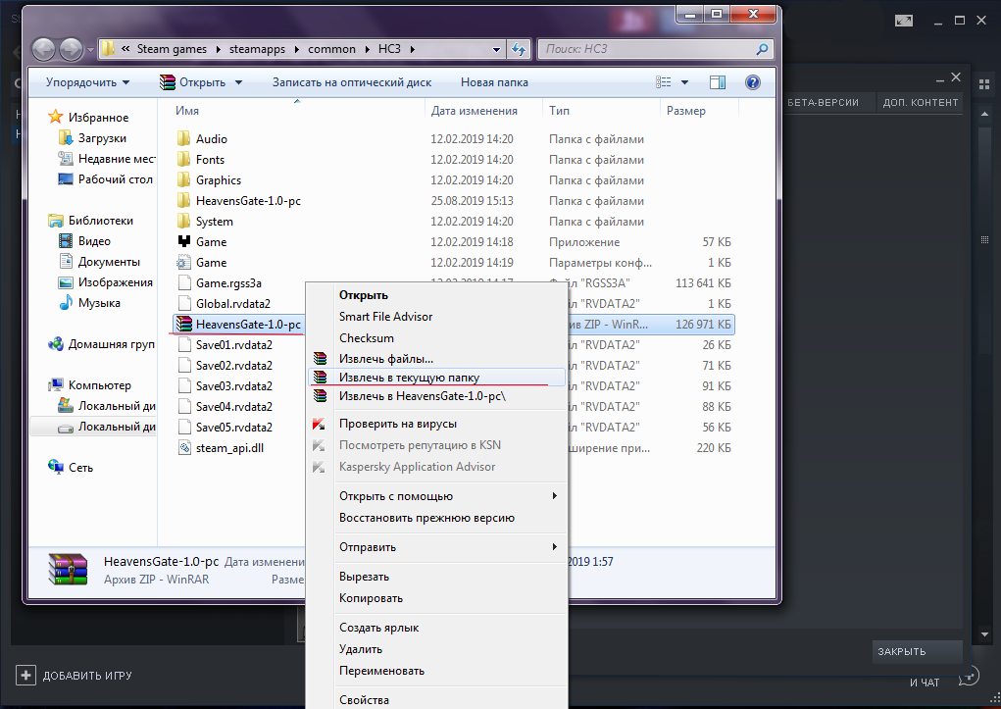Expand Открыть с помощью submenu
The width and height of the screenshot is (1001, 709).
tap(436, 496)
